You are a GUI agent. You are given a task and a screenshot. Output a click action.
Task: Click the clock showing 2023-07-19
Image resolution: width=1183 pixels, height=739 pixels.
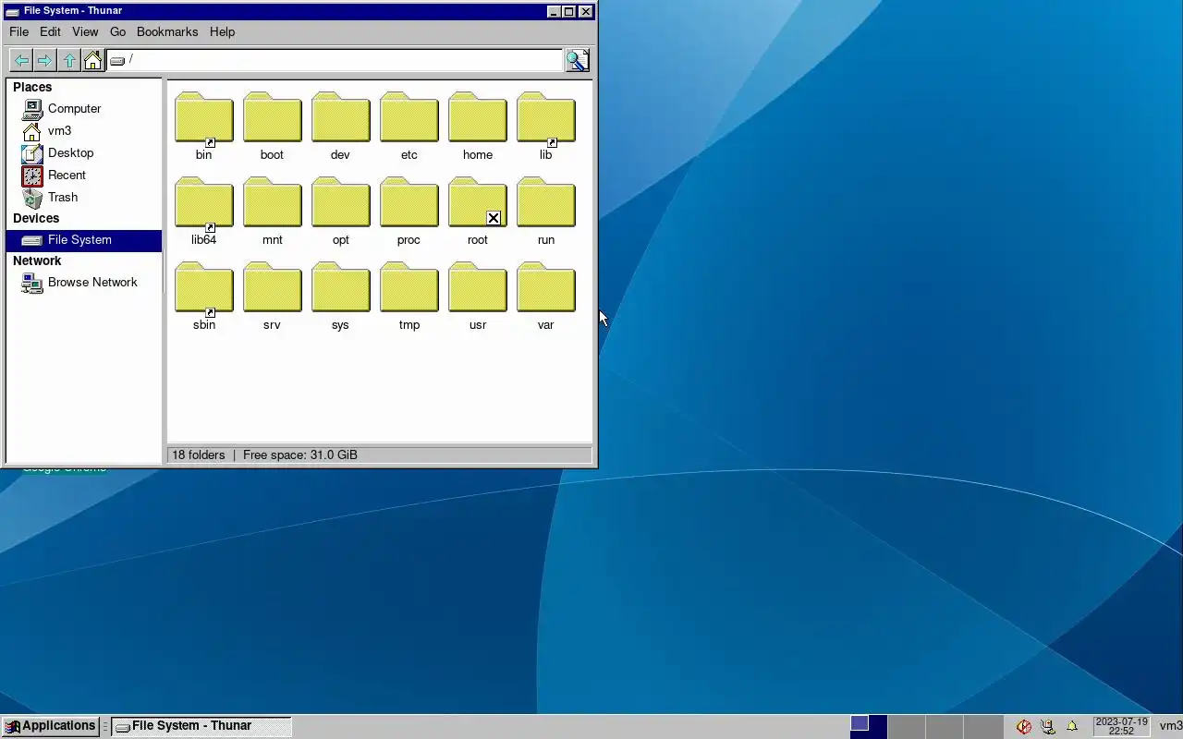pyautogui.click(x=1121, y=726)
